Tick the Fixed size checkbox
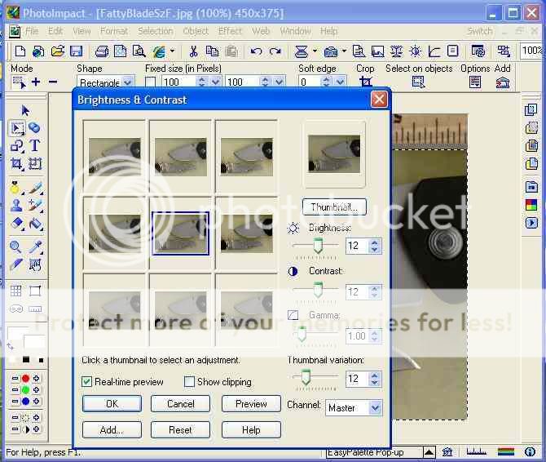 pos(150,82)
